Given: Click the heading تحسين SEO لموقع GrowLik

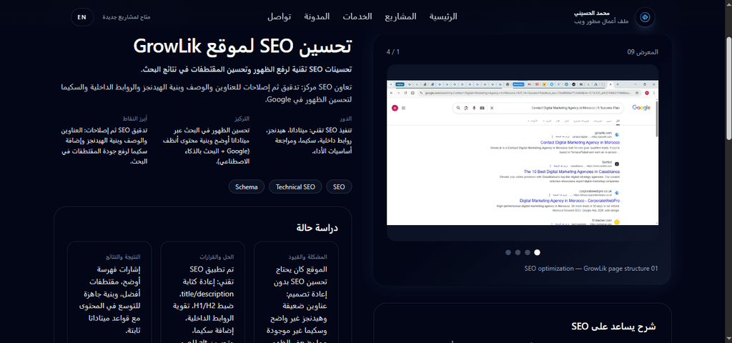Looking at the screenshot, I should click(243, 46).
